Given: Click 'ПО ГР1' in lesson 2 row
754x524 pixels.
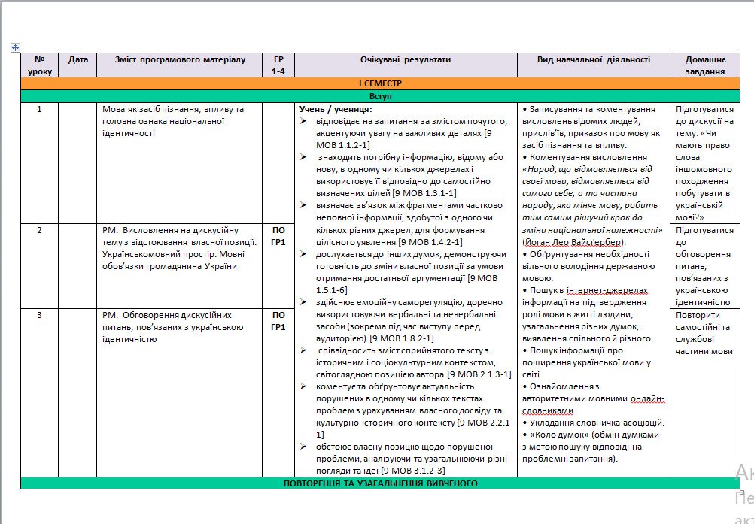Looking at the screenshot, I should [x=278, y=236].
